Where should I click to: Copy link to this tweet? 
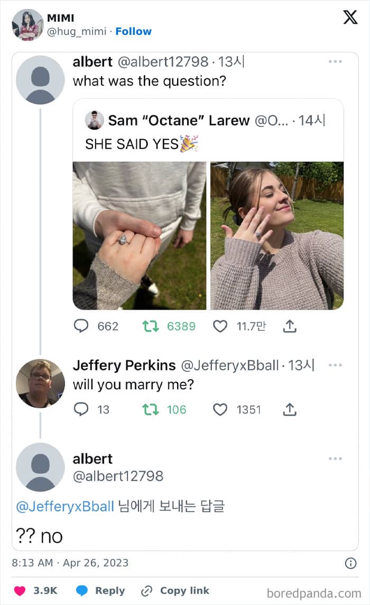point(175,591)
